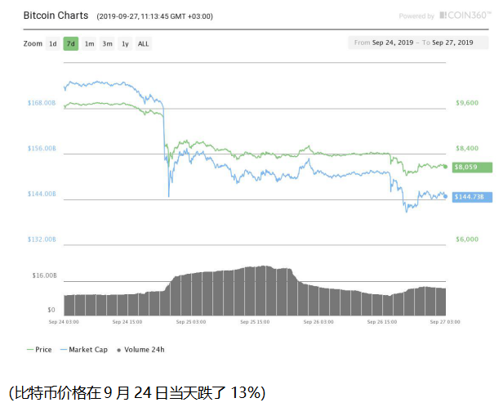Switch zoom to 1m
The height and width of the screenshot is (407, 503).
[x=89, y=43]
